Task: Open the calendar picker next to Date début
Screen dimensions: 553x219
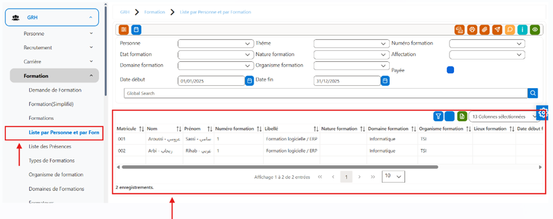Action: (x=249, y=81)
